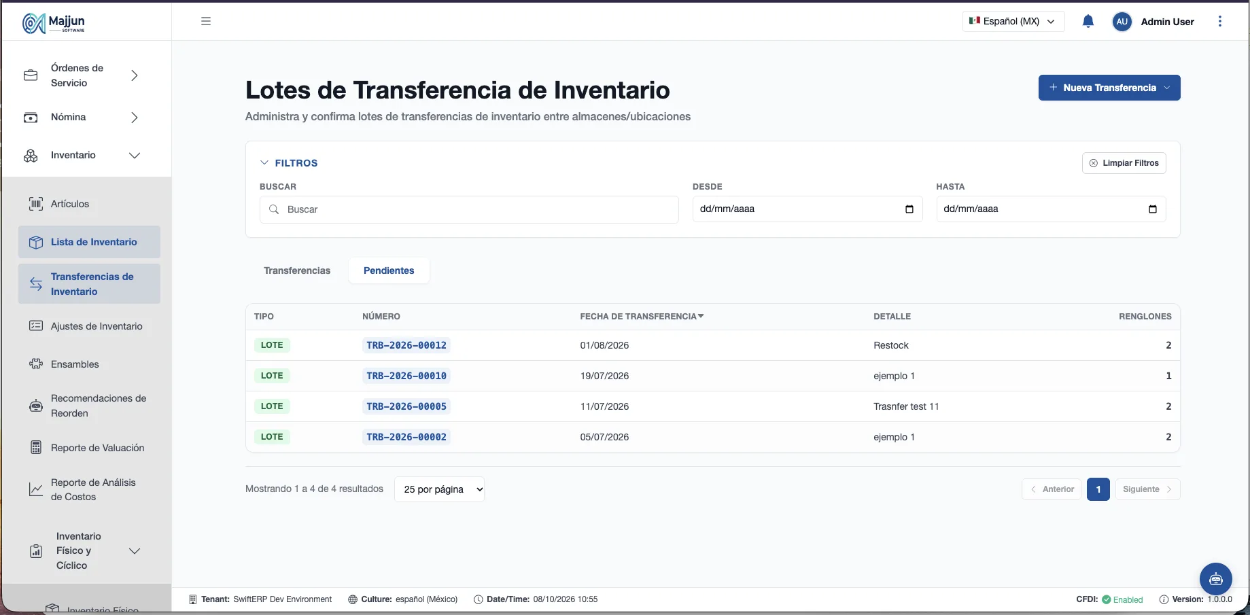Click the AU user avatar
This screenshot has width=1250, height=615.
pyautogui.click(x=1122, y=22)
